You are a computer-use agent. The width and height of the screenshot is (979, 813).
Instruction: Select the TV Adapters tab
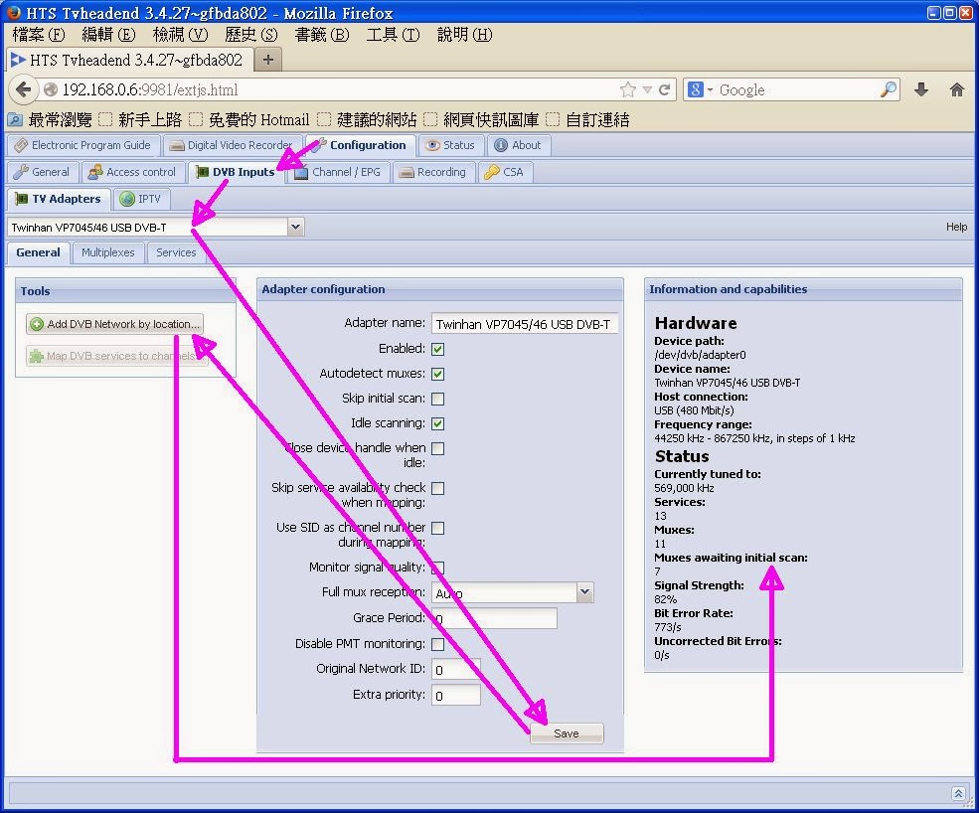tap(59, 199)
